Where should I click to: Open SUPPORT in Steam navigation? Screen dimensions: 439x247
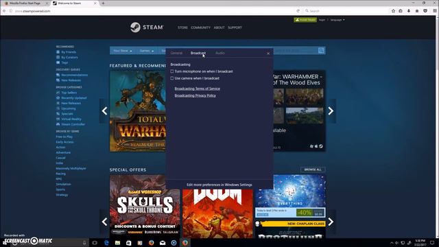235,27
